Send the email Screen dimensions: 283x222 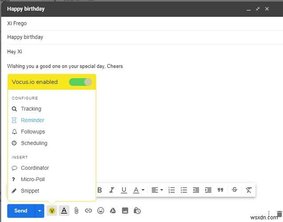point(21,211)
